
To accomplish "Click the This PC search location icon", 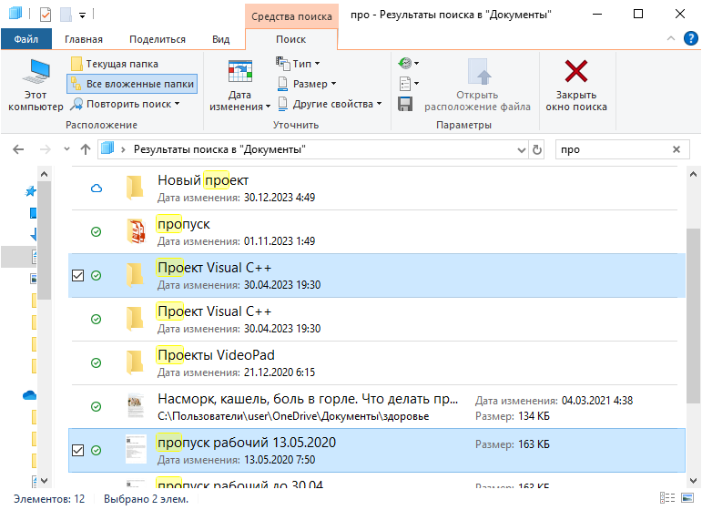I will pos(36,85).
